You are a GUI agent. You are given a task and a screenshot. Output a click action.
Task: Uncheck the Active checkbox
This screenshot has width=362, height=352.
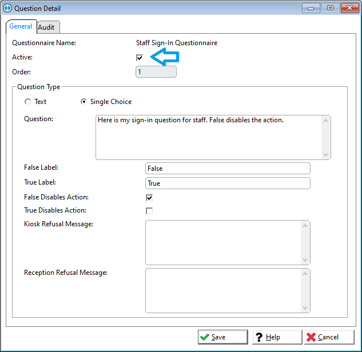(x=140, y=58)
